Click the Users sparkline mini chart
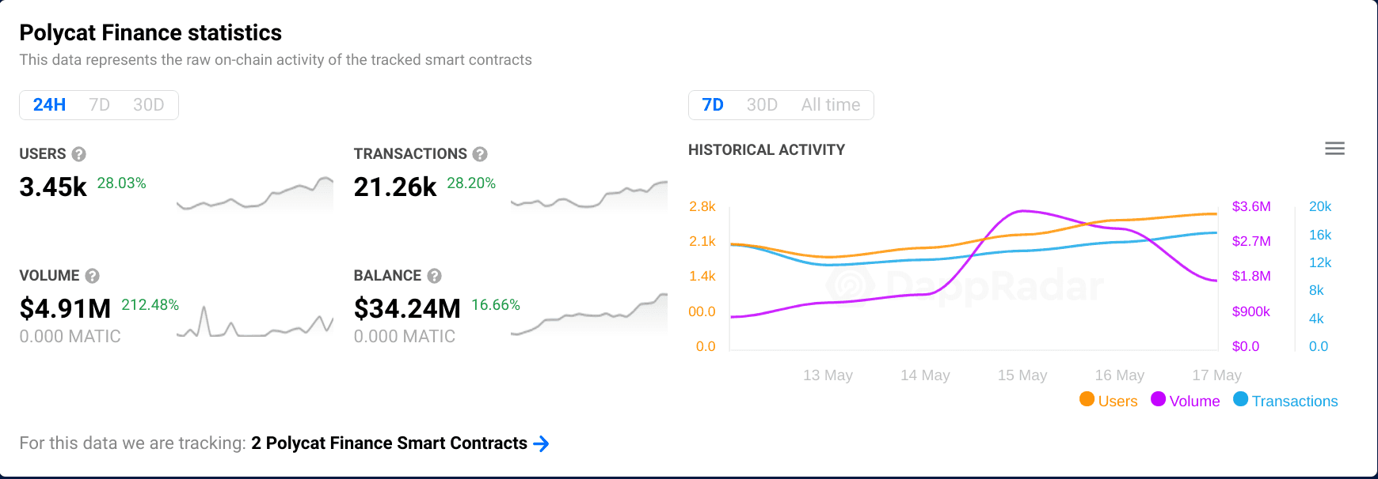This screenshot has width=1378, height=479. (255, 194)
